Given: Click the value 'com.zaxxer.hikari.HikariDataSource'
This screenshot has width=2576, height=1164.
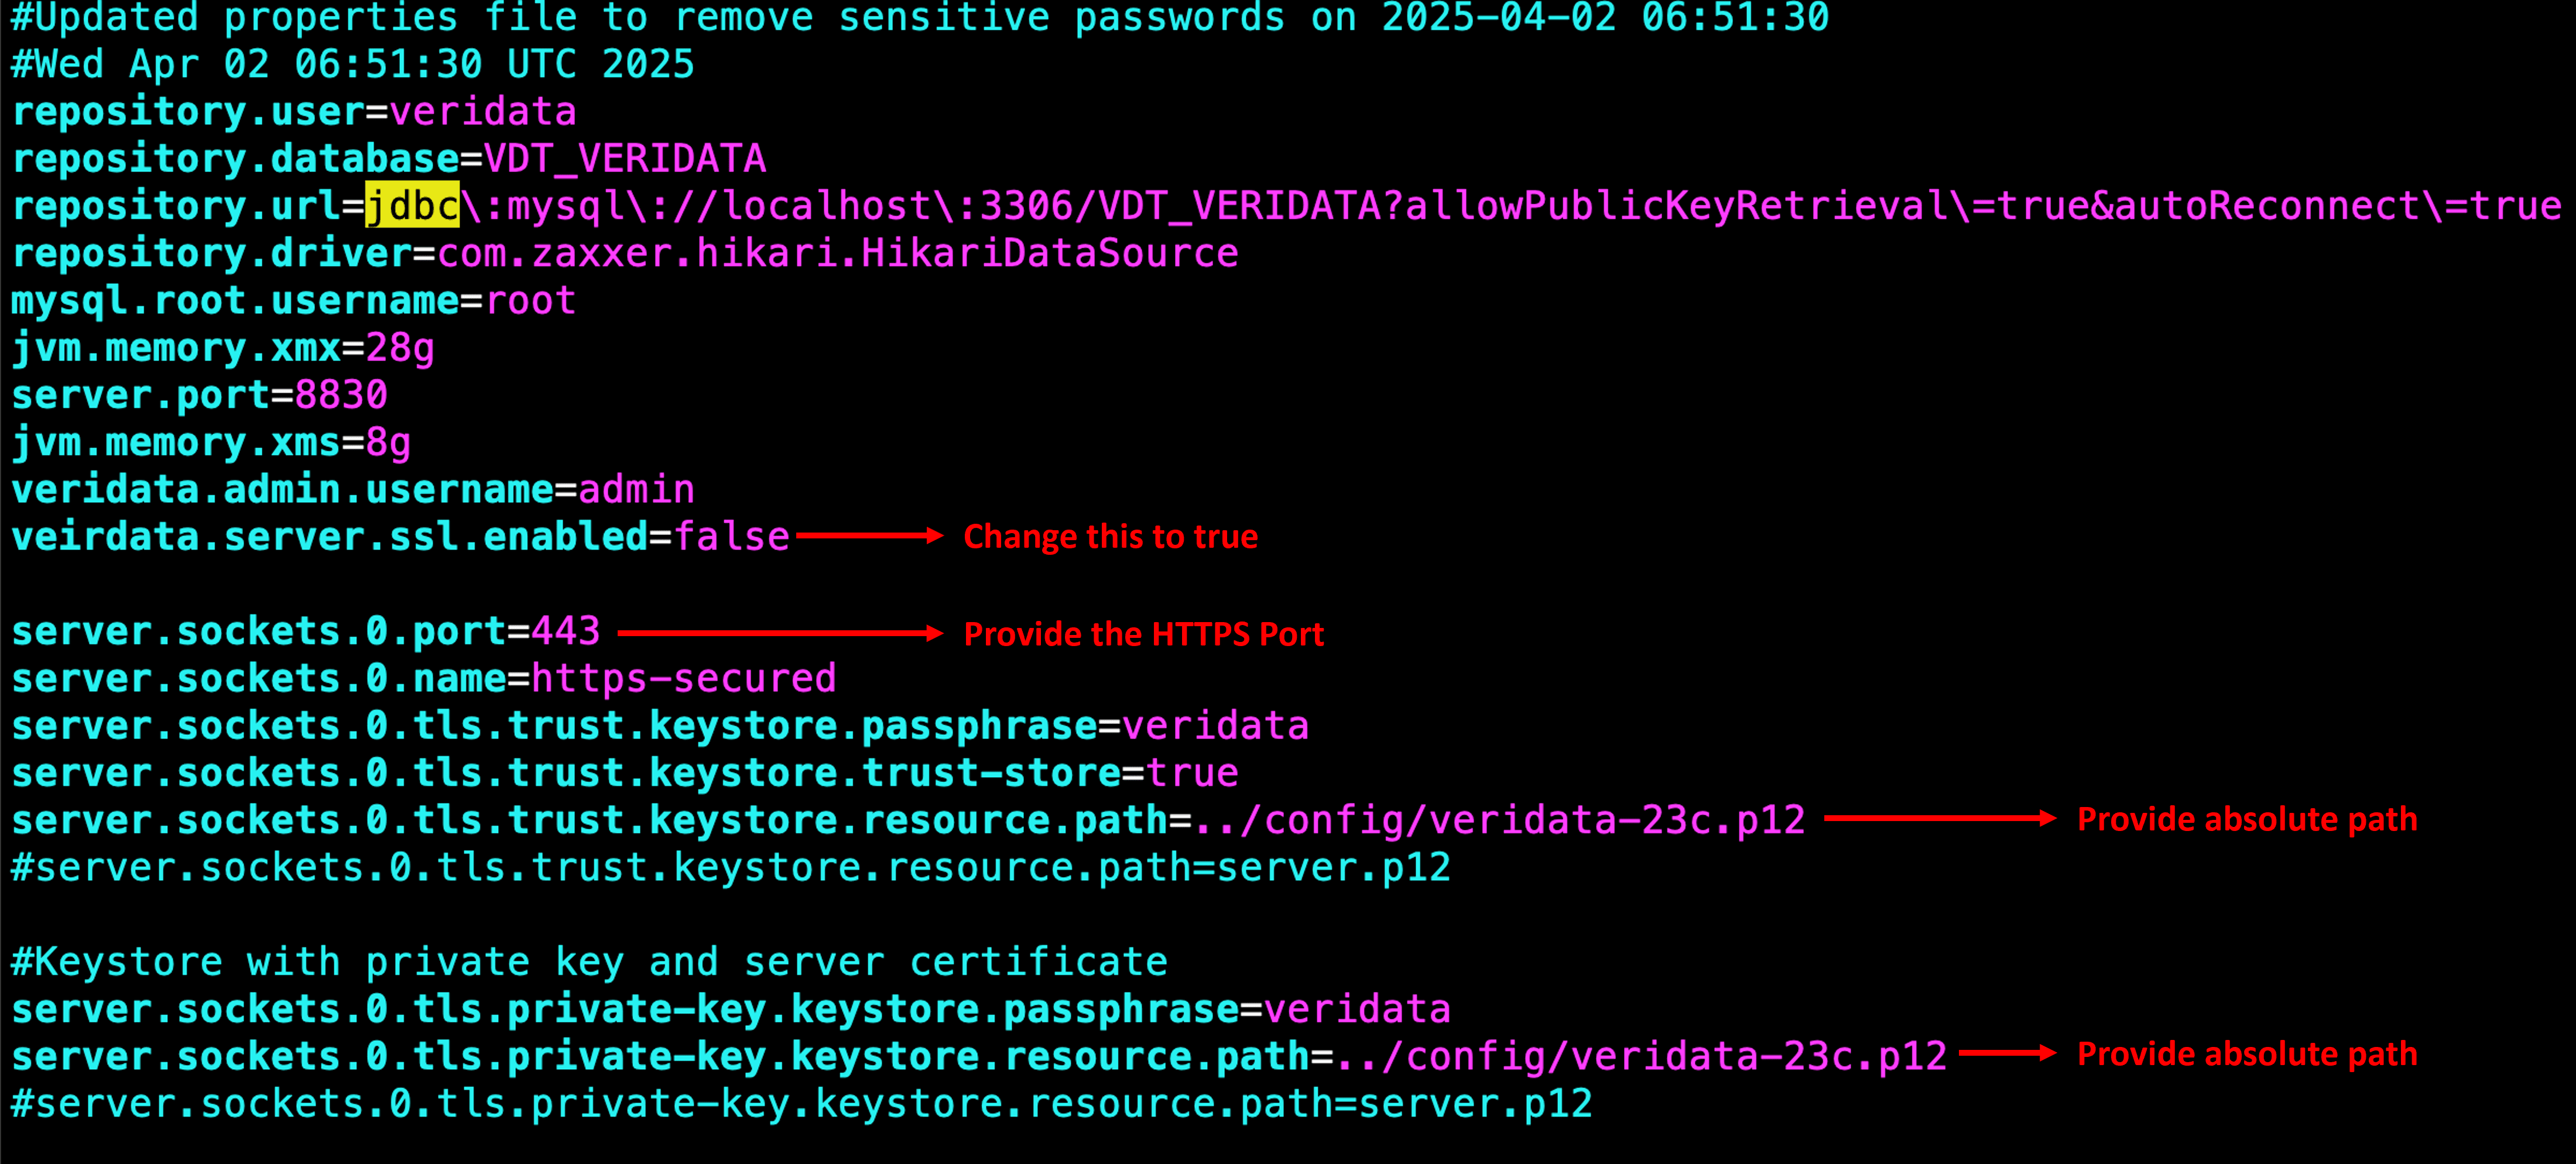Looking at the screenshot, I should [838, 253].
